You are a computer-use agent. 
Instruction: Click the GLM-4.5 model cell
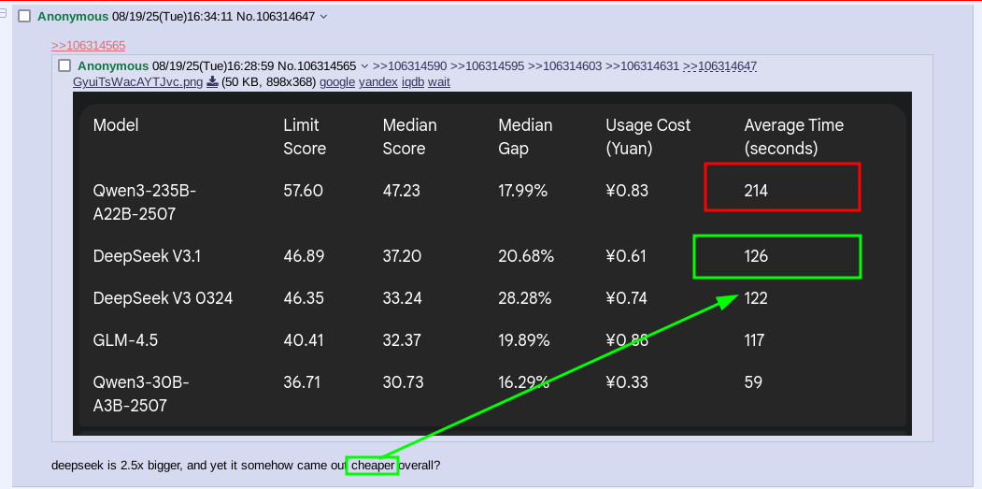click(125, 339)
